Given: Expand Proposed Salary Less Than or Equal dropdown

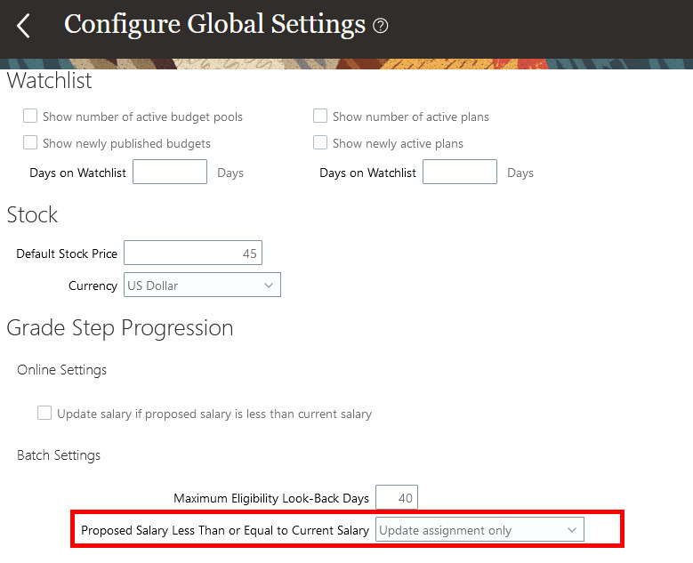Looking at the screenshot, I should (x=479, y=530).
